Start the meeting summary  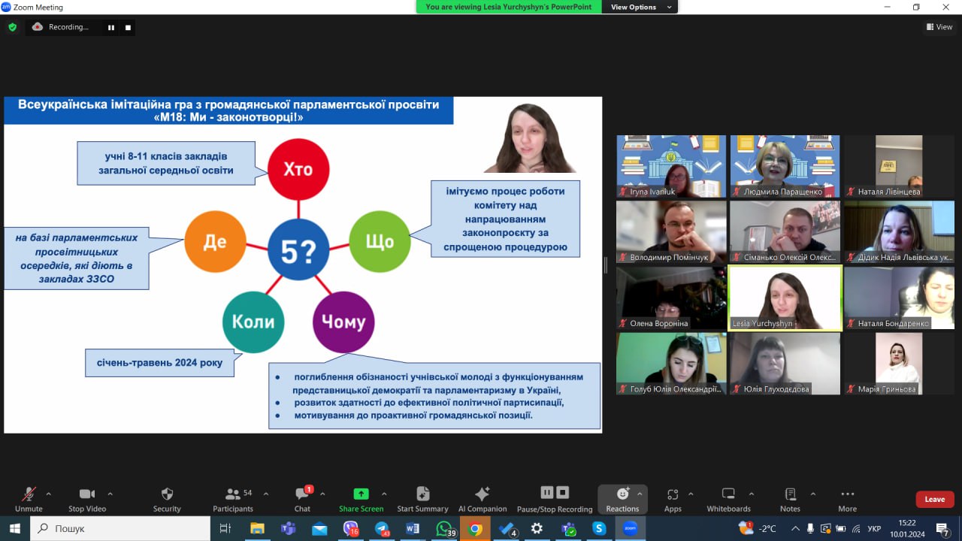[422, 499]
